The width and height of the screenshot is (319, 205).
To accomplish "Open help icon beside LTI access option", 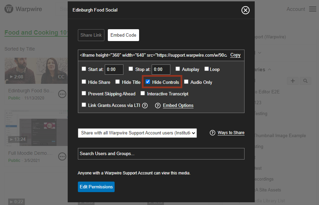I will coord(145,106).
